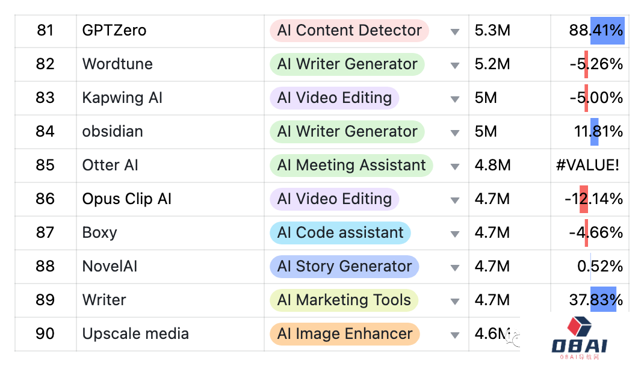The width and height of the screenshot is (644, 366).
Task: Select the GPTZero name cell
Action: (170, 31)
